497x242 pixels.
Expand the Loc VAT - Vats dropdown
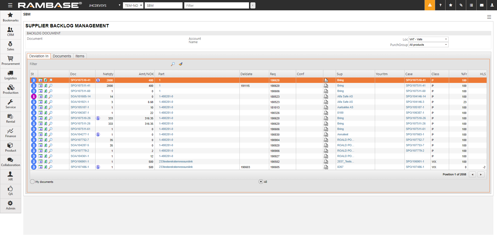click(x=428, y=39)
